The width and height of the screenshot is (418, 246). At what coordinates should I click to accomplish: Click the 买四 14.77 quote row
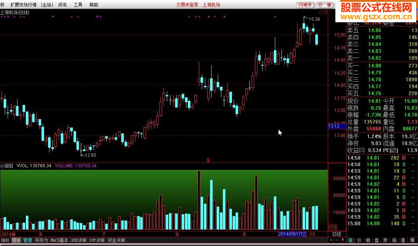click(382, 86)
